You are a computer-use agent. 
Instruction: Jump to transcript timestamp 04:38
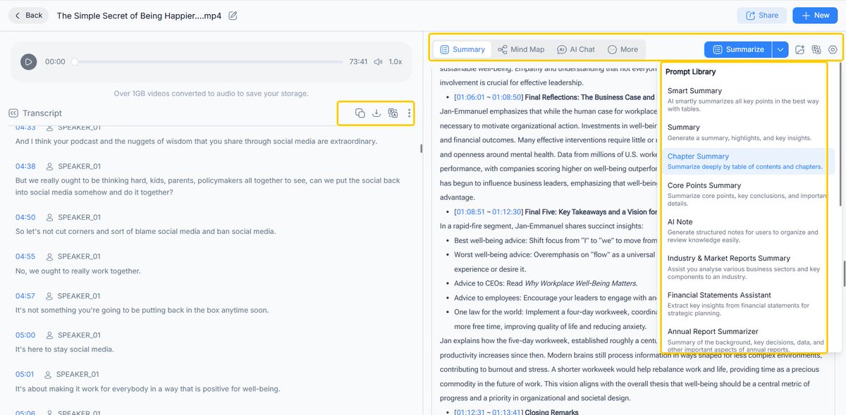25,166
